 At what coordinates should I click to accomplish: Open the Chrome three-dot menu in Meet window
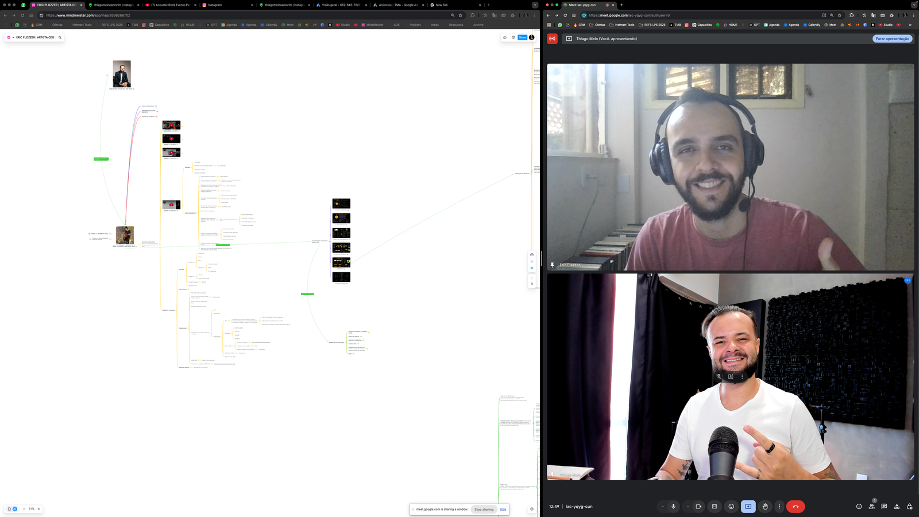pos(913,16)
